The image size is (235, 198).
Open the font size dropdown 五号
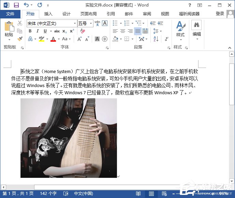tap(91, 24)
